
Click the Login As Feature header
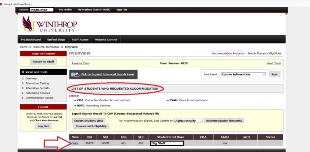click(x=43, y=54)
